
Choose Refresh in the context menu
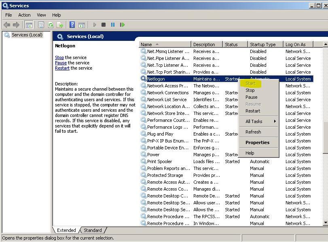pyautogui.click(x=258, y=132)
